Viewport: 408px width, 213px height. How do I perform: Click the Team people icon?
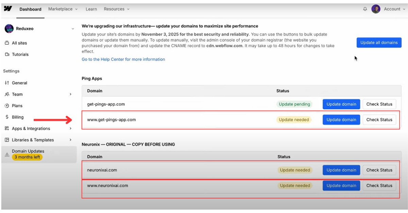pyautogui.click(x=7, y=94)
